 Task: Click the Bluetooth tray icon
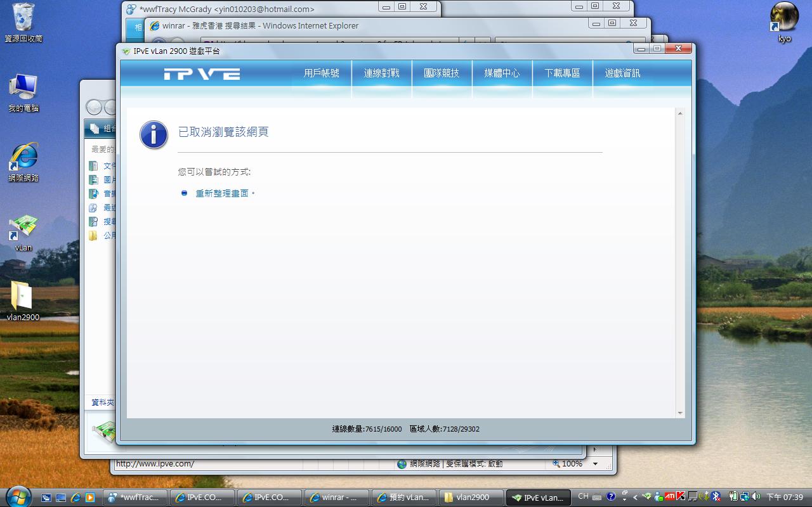(x=716, y=496)
